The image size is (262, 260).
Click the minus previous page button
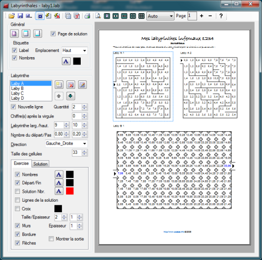(210, 16)
